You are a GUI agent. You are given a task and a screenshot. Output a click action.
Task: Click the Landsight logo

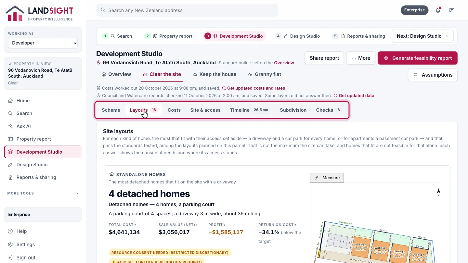click(x=39, y=14)
